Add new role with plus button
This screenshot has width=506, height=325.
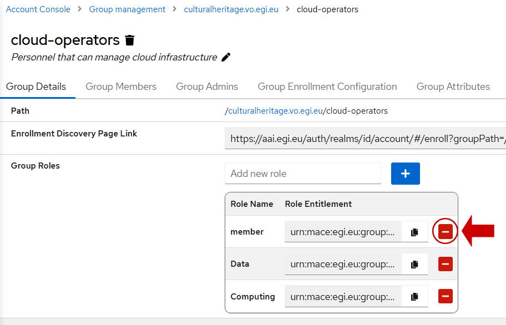click(x=406, y=174)
